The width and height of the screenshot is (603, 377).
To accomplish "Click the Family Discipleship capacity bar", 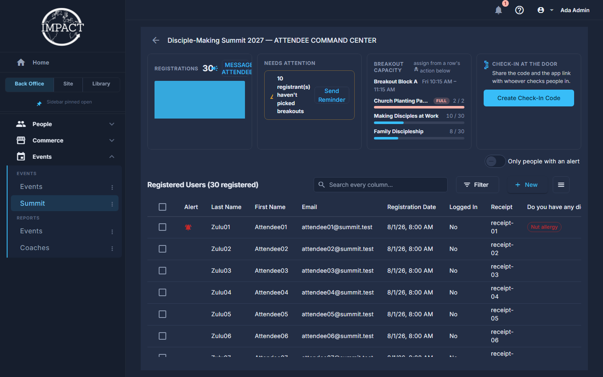I will click(419, 138).
